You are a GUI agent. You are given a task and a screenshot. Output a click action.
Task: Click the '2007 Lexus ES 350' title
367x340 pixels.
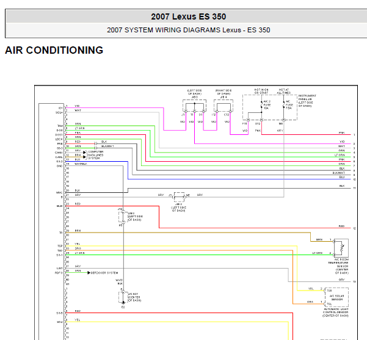(189, 16)
